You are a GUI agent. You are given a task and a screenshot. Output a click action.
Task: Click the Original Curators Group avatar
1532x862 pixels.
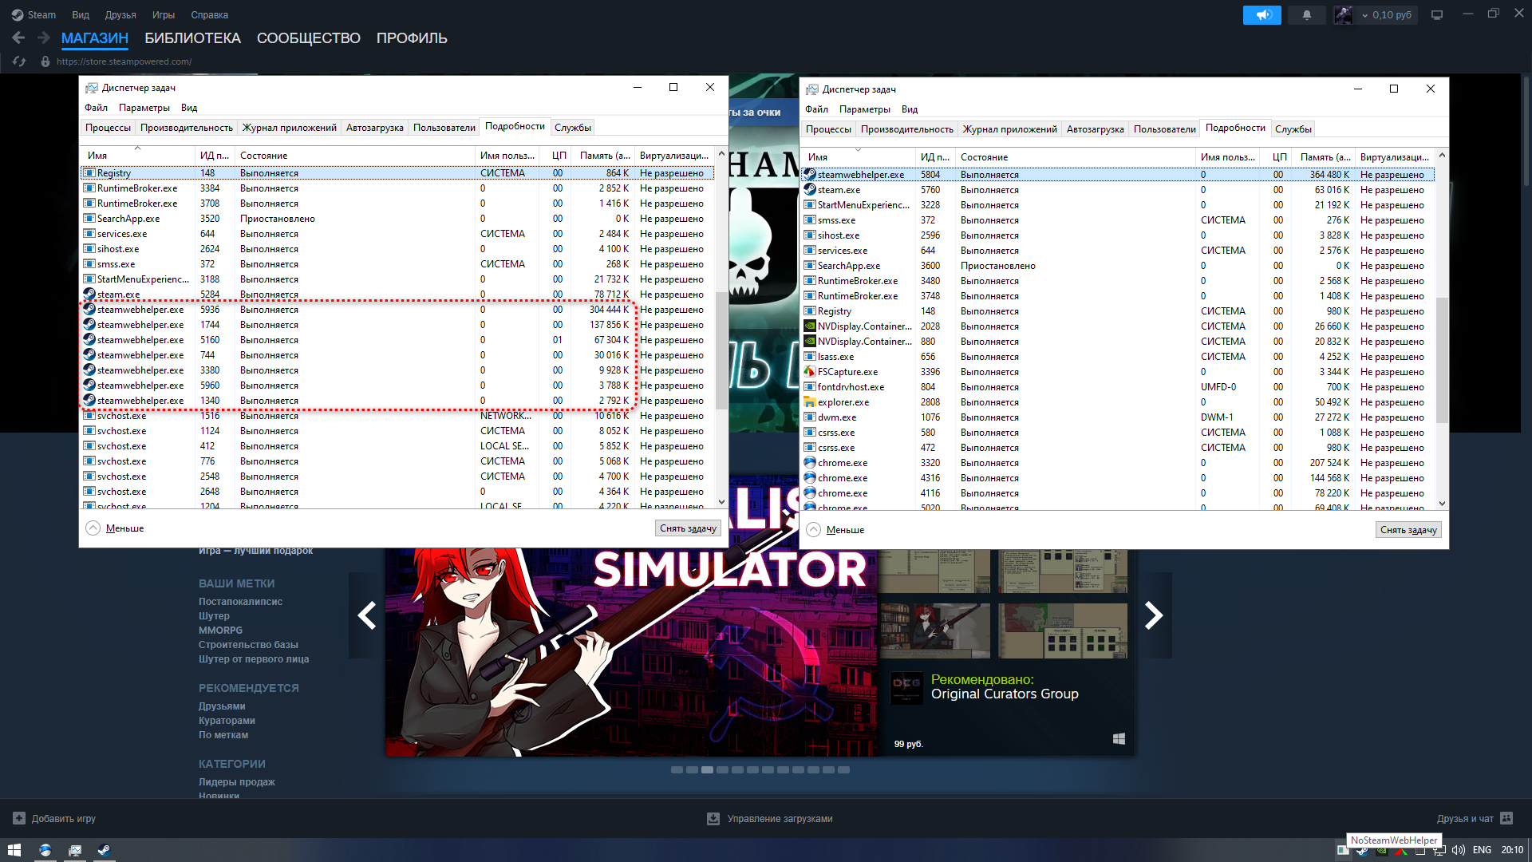[906, 688]
